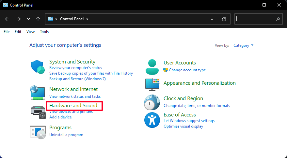This screenshot has width=287, height=158.
Task: Open the Ease of Access category link
Action: (x=180, y=115)
